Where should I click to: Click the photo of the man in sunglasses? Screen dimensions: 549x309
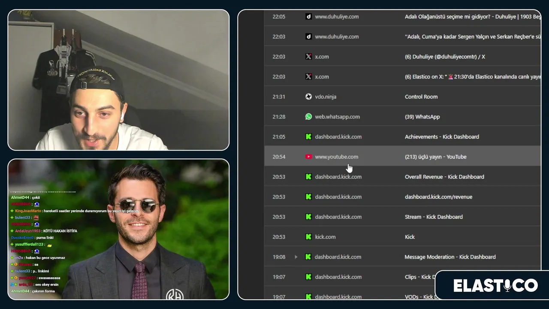(118, 229)
